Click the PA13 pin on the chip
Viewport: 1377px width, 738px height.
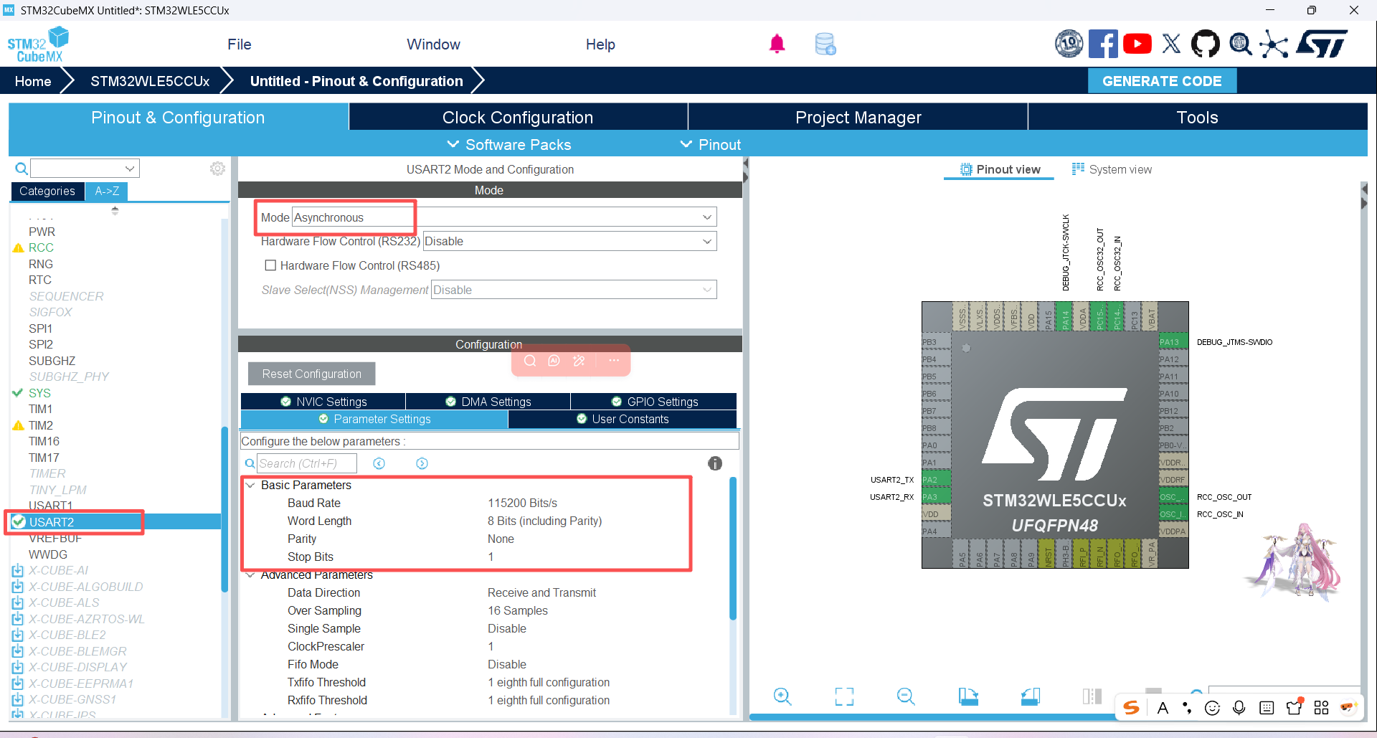click(1173, 342)
